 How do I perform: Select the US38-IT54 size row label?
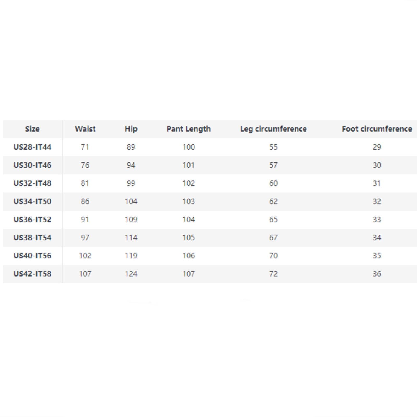coord(32,238)
